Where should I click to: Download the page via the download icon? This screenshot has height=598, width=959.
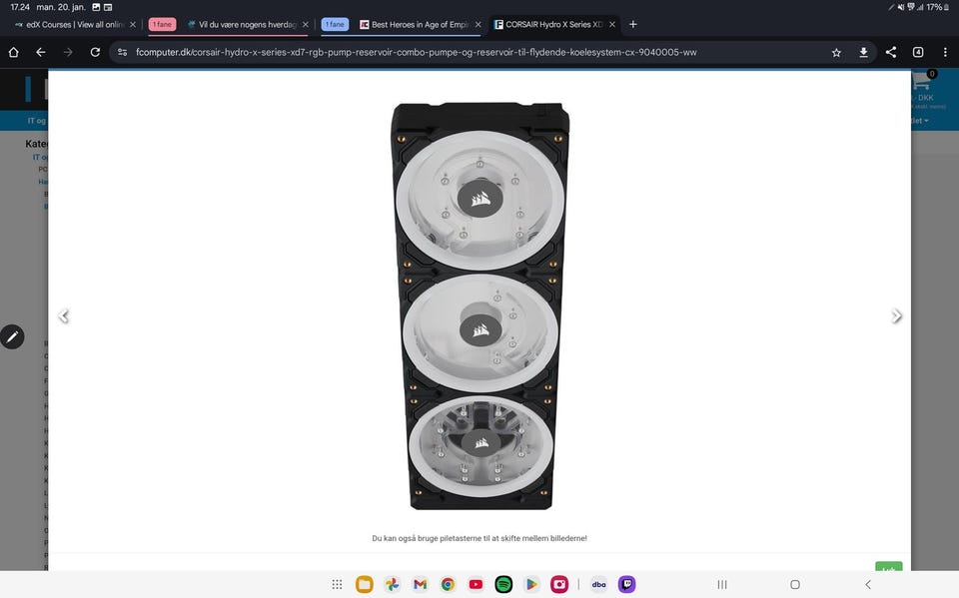click(x=863, y=53)
